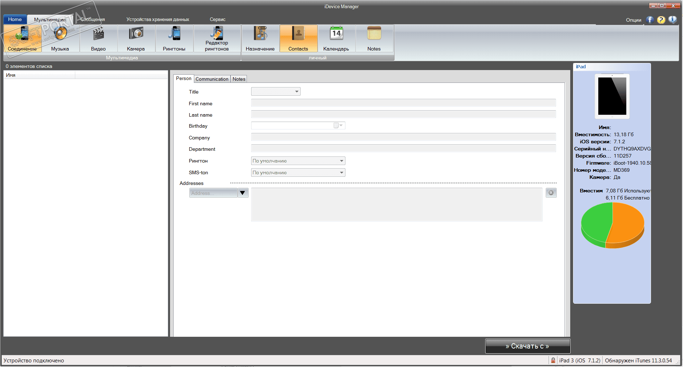Click the 'Обнаружен iTunes 11.3.0.54' status text
The height and width of the screenshot is (367, 683).
[639, 360]
